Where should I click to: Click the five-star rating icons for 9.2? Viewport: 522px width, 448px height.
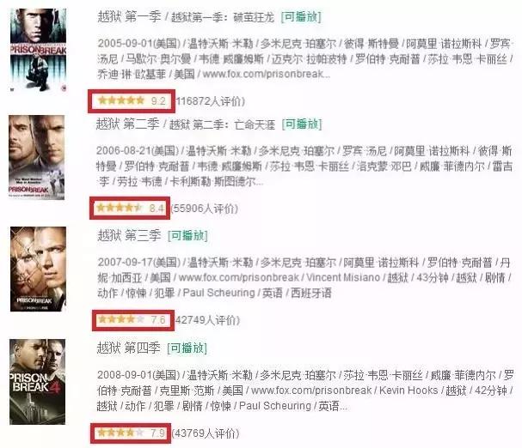121,100
